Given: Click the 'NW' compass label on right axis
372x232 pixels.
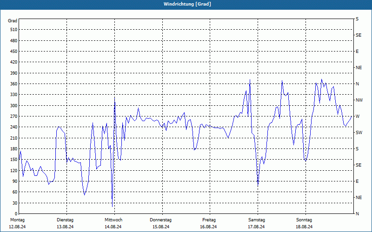Looking at the screenshot, I should [359, 100].
